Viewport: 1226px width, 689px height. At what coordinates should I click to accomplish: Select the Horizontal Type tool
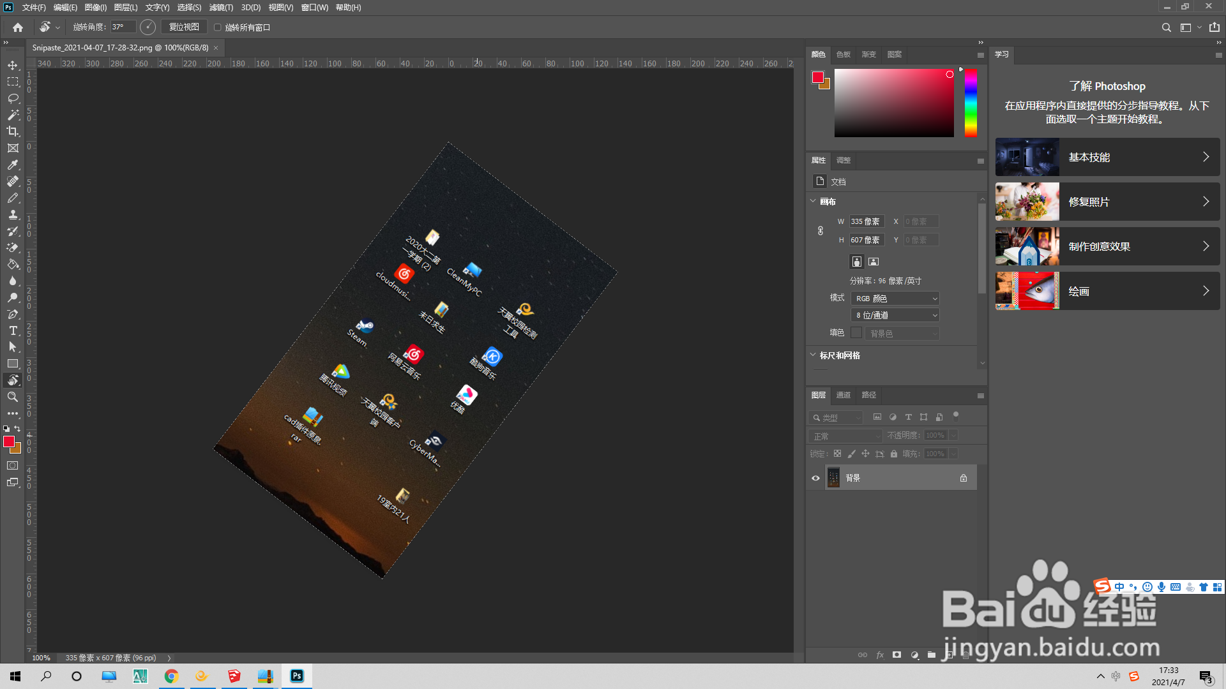13,330
